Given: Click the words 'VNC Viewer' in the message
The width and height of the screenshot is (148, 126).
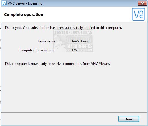Looking at the screenshot, I should point(100,64).
